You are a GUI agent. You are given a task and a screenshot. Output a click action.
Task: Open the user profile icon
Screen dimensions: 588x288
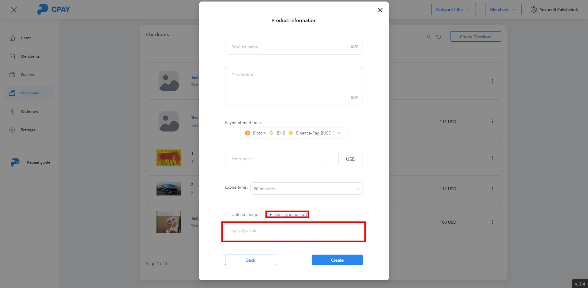point(533,9)
